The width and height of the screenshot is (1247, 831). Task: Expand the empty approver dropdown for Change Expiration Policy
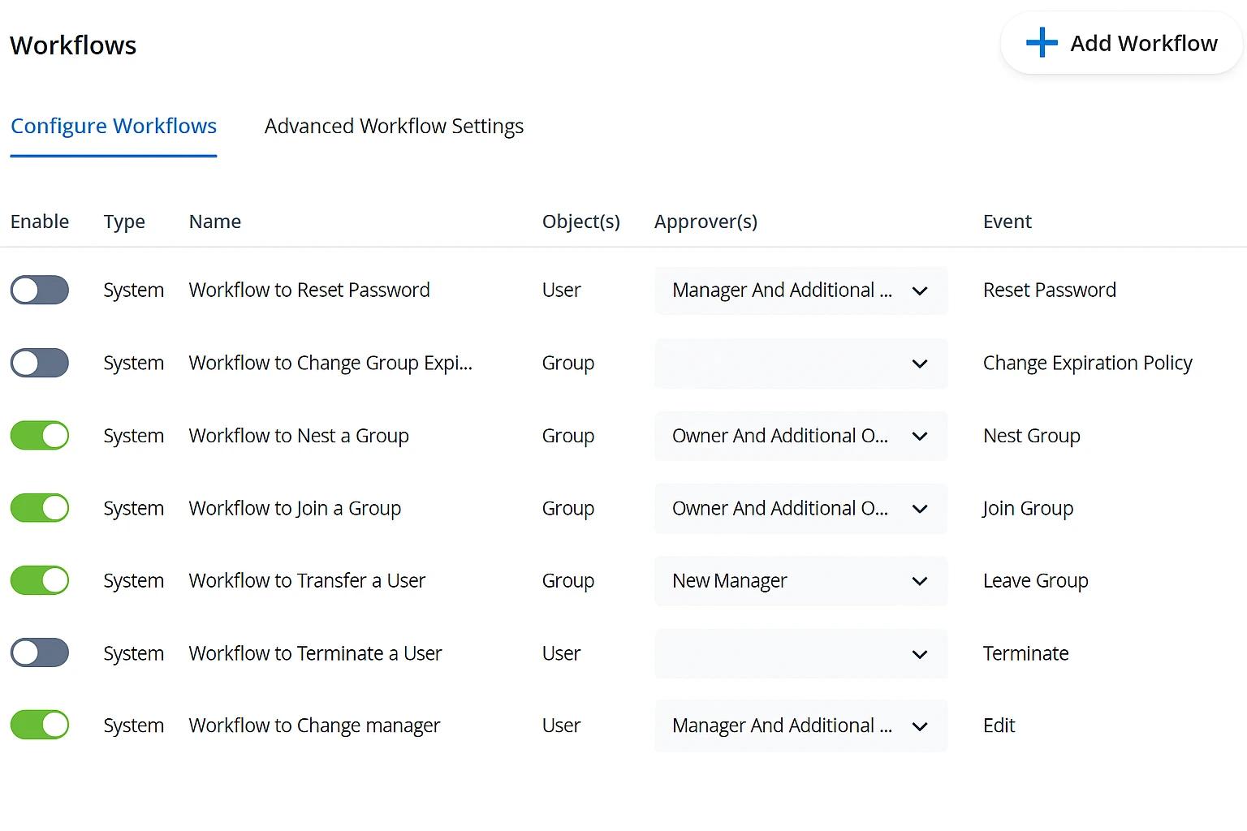(920, 364)
